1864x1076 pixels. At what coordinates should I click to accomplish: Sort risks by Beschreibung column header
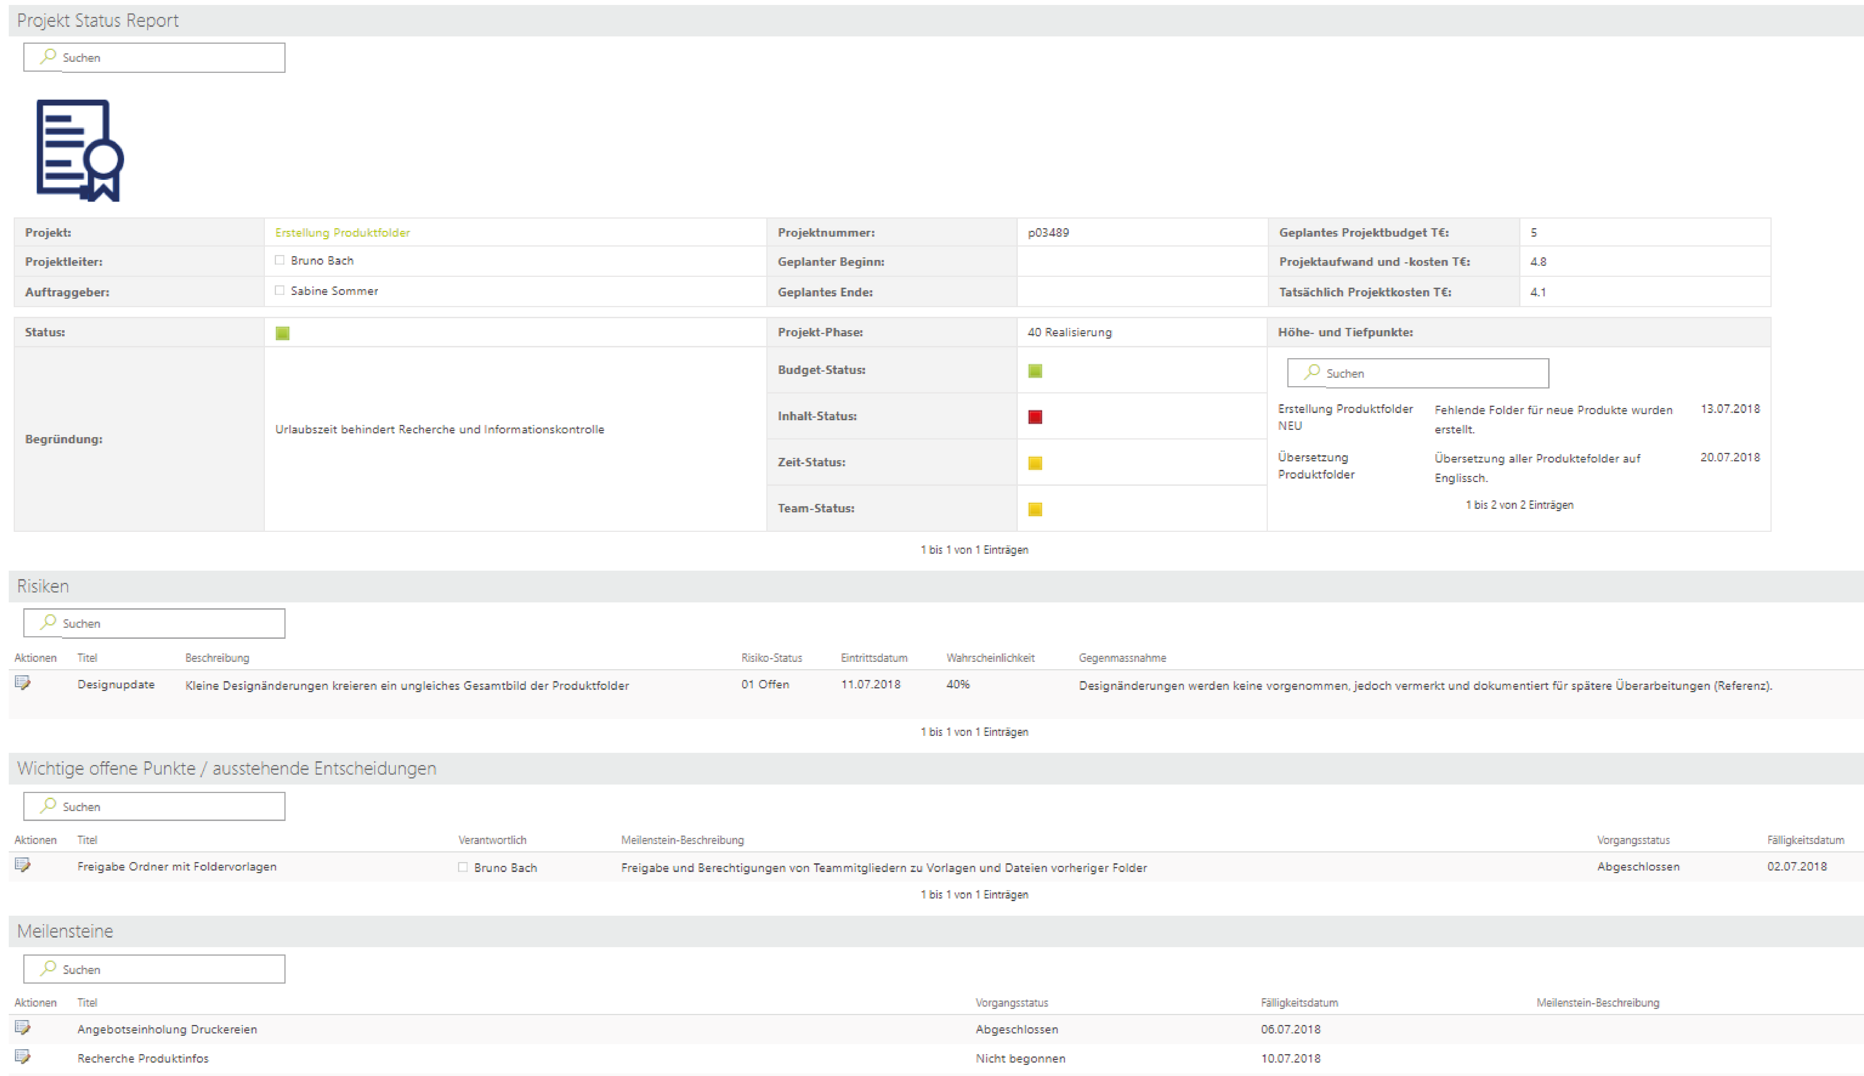click(217, 658)
